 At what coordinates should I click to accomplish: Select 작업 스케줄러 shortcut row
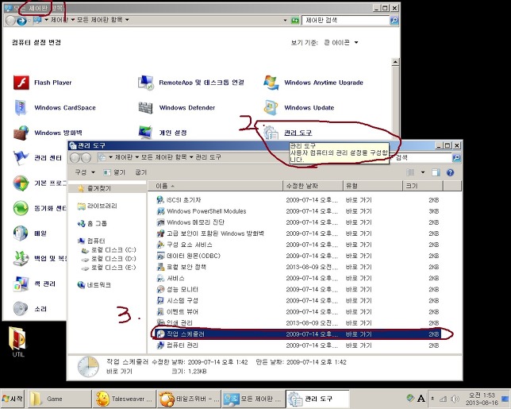coord(298,334)
